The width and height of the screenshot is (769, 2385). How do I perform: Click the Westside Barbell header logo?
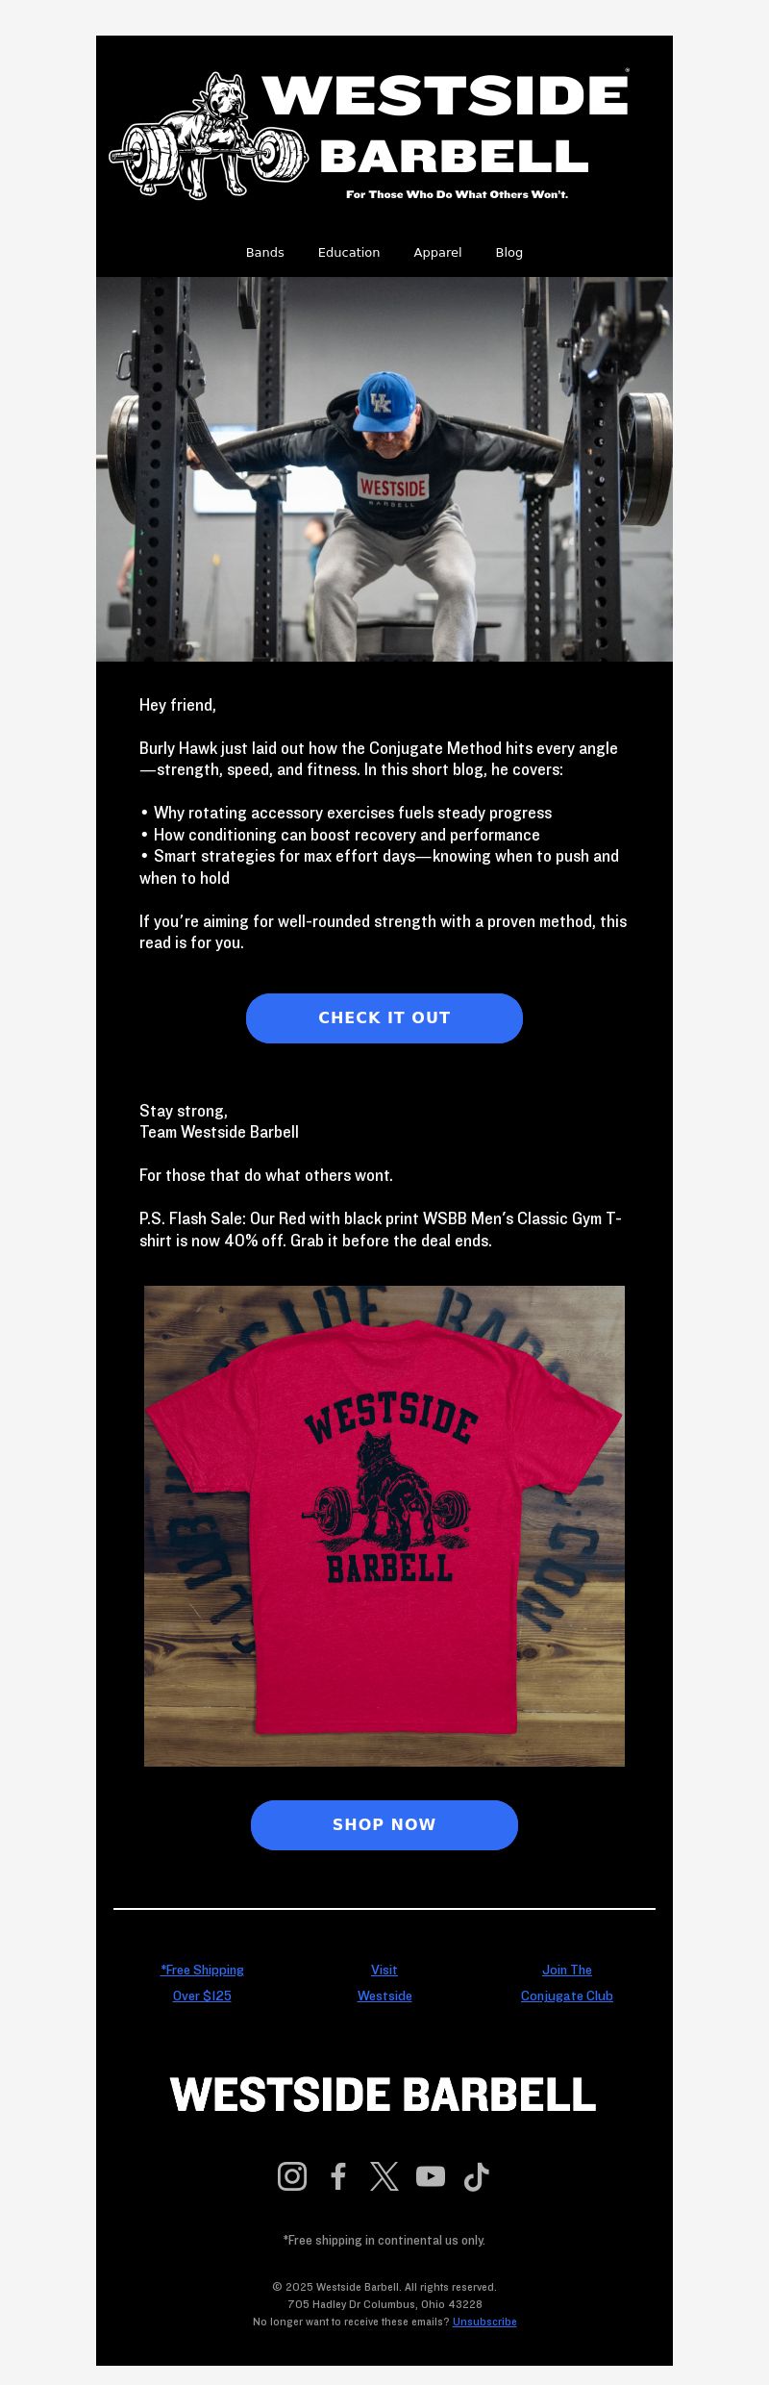[x=370, y=136]
